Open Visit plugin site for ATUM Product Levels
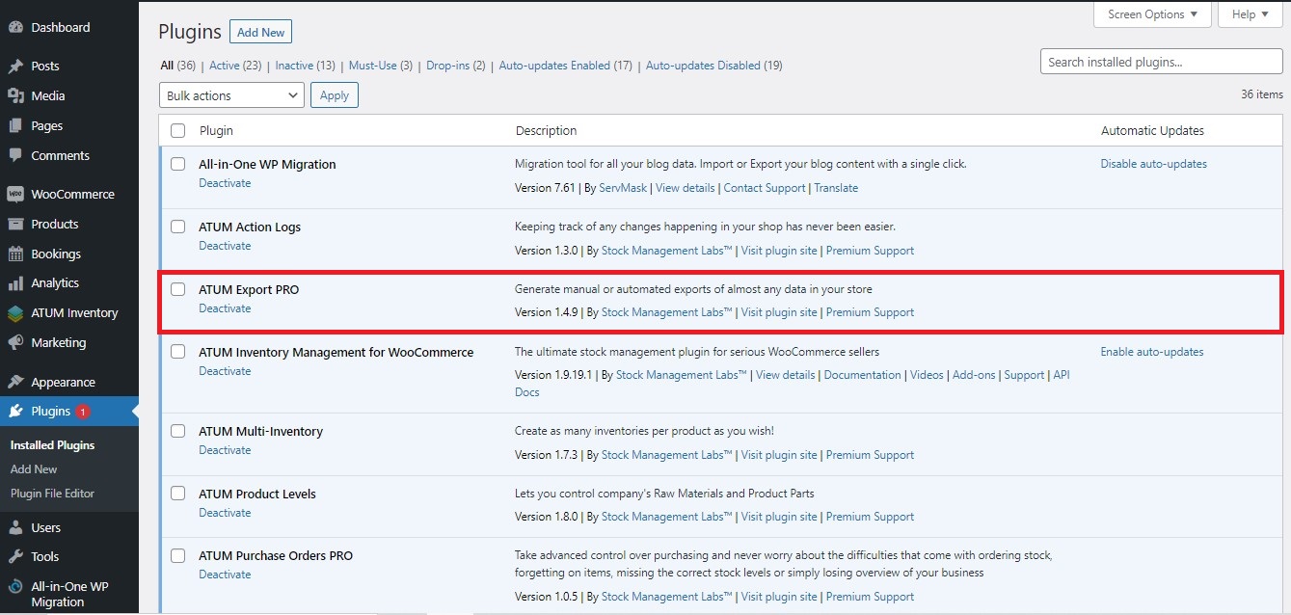Screen dimensions: 1291x615 [x=779, y=517]
